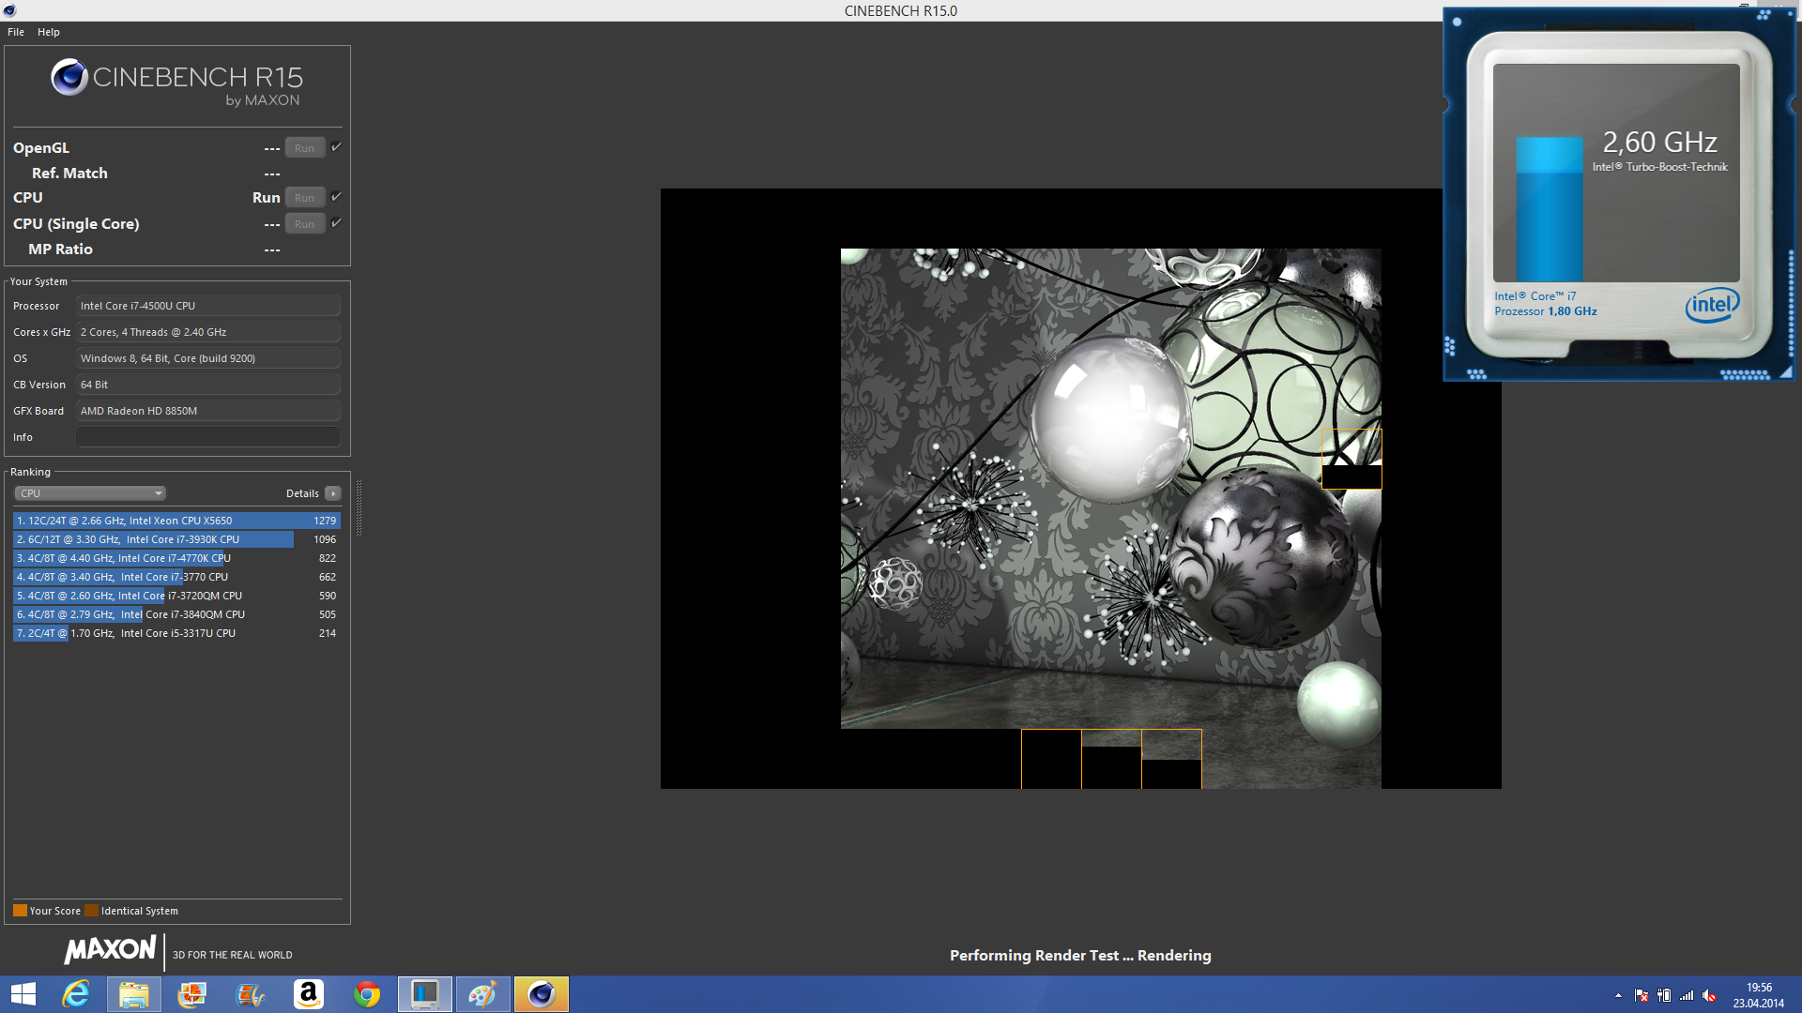Image resolution: width=1802 pixels, height=1013 pixels.
Task: Click the Identical System brown legend swatch
Action: [91, 911]
